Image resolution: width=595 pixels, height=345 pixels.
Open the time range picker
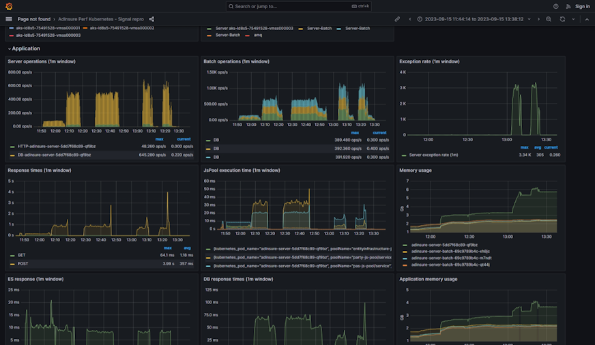tap(474, 19)
